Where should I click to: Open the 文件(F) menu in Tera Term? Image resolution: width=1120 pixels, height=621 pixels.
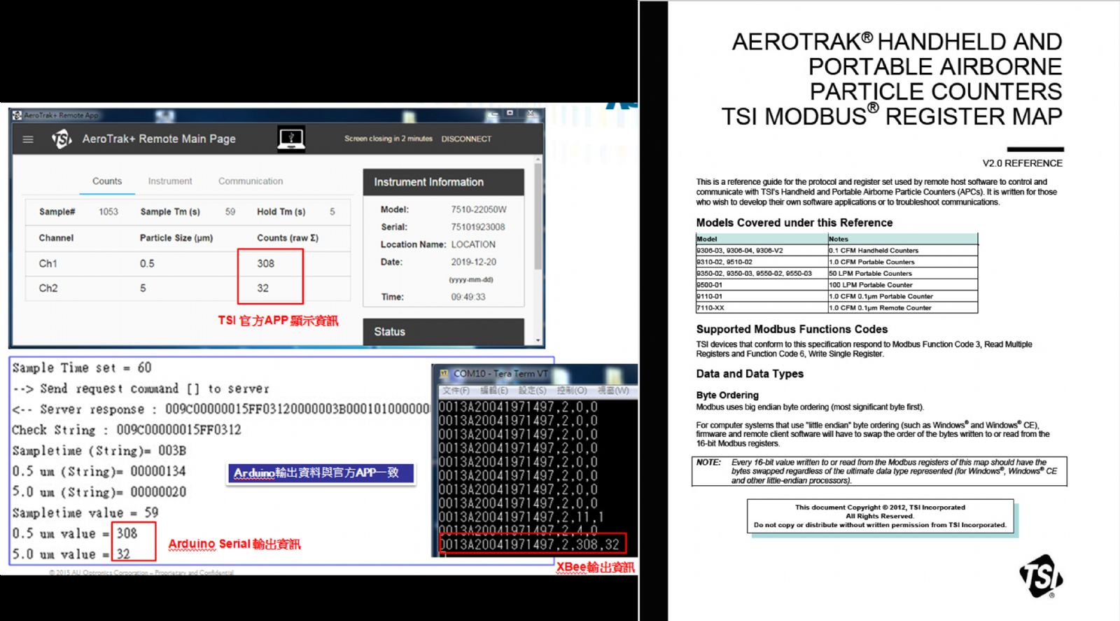(456, 391)
